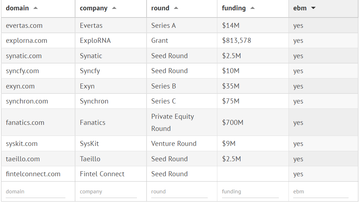Focus the round filter field
Image resolution: width=360 pixels, height=203 pixels.
(179, 192)
